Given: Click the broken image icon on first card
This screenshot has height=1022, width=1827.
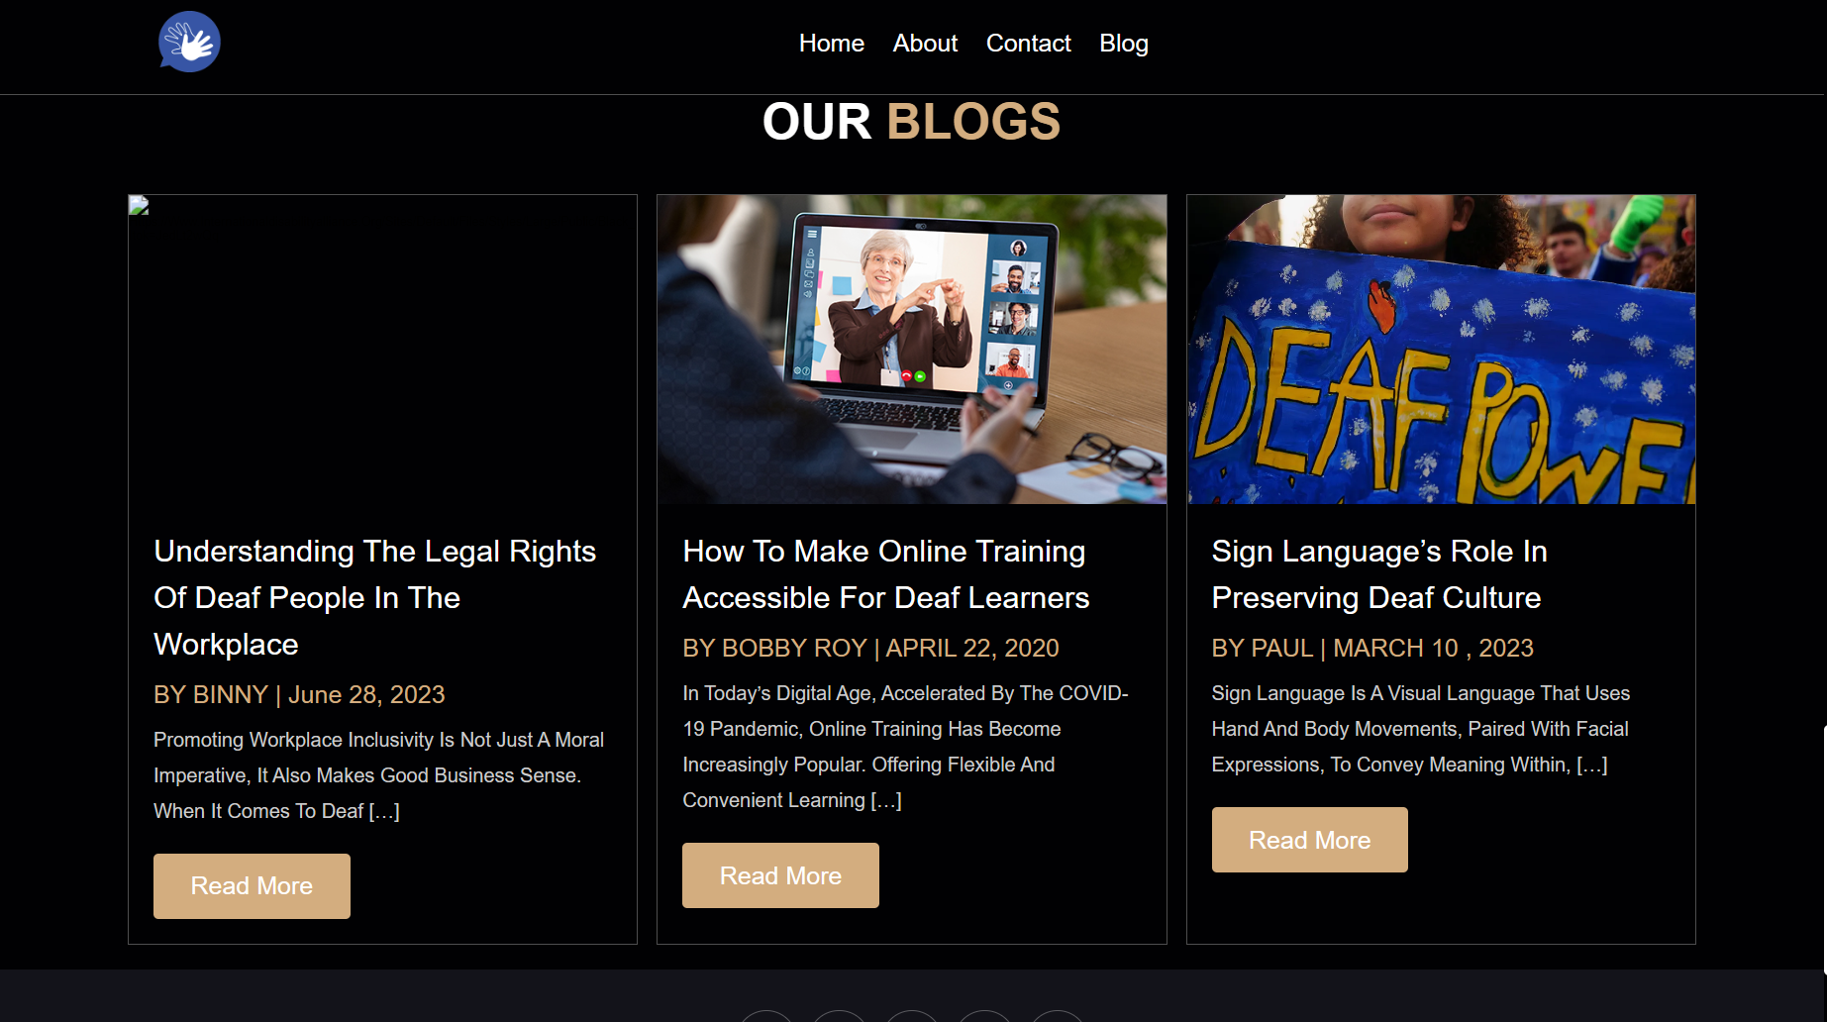Looking at the screenshot, I should (139, 205).
